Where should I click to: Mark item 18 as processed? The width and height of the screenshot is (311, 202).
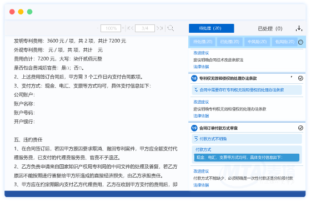300,78
